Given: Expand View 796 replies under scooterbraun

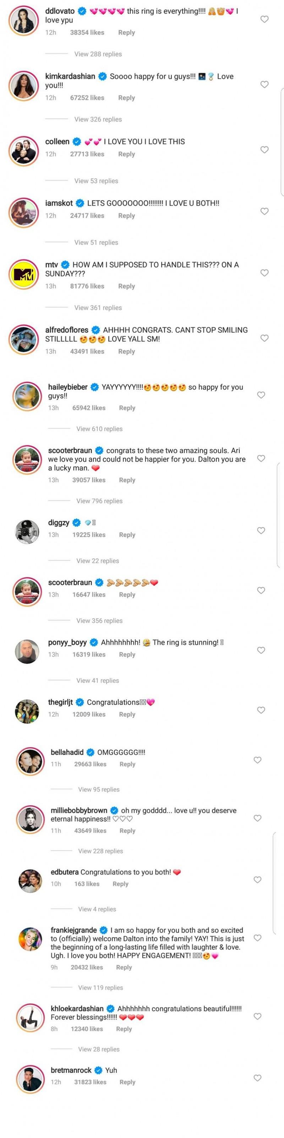Looking at the screenshot, I should point(99,501).
